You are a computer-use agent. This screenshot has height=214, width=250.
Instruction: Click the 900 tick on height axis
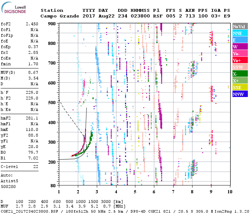click(x=52, y=24)
